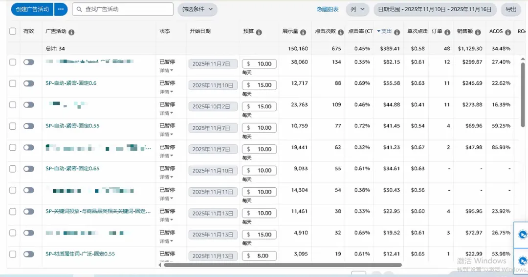Check the box for SP-自动-紧密-固定0.55 row
Viewport: 528px width, 277px height.
(13, 126)
